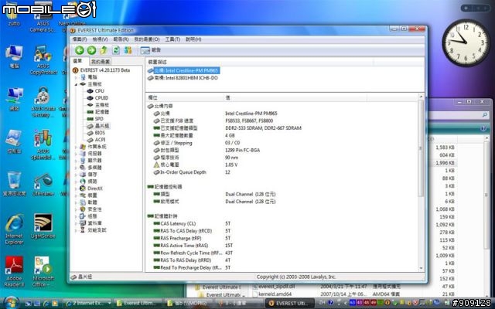
Task: Open the ASUS CopyProtect desktop icon
Action: [x=43, y=60]
